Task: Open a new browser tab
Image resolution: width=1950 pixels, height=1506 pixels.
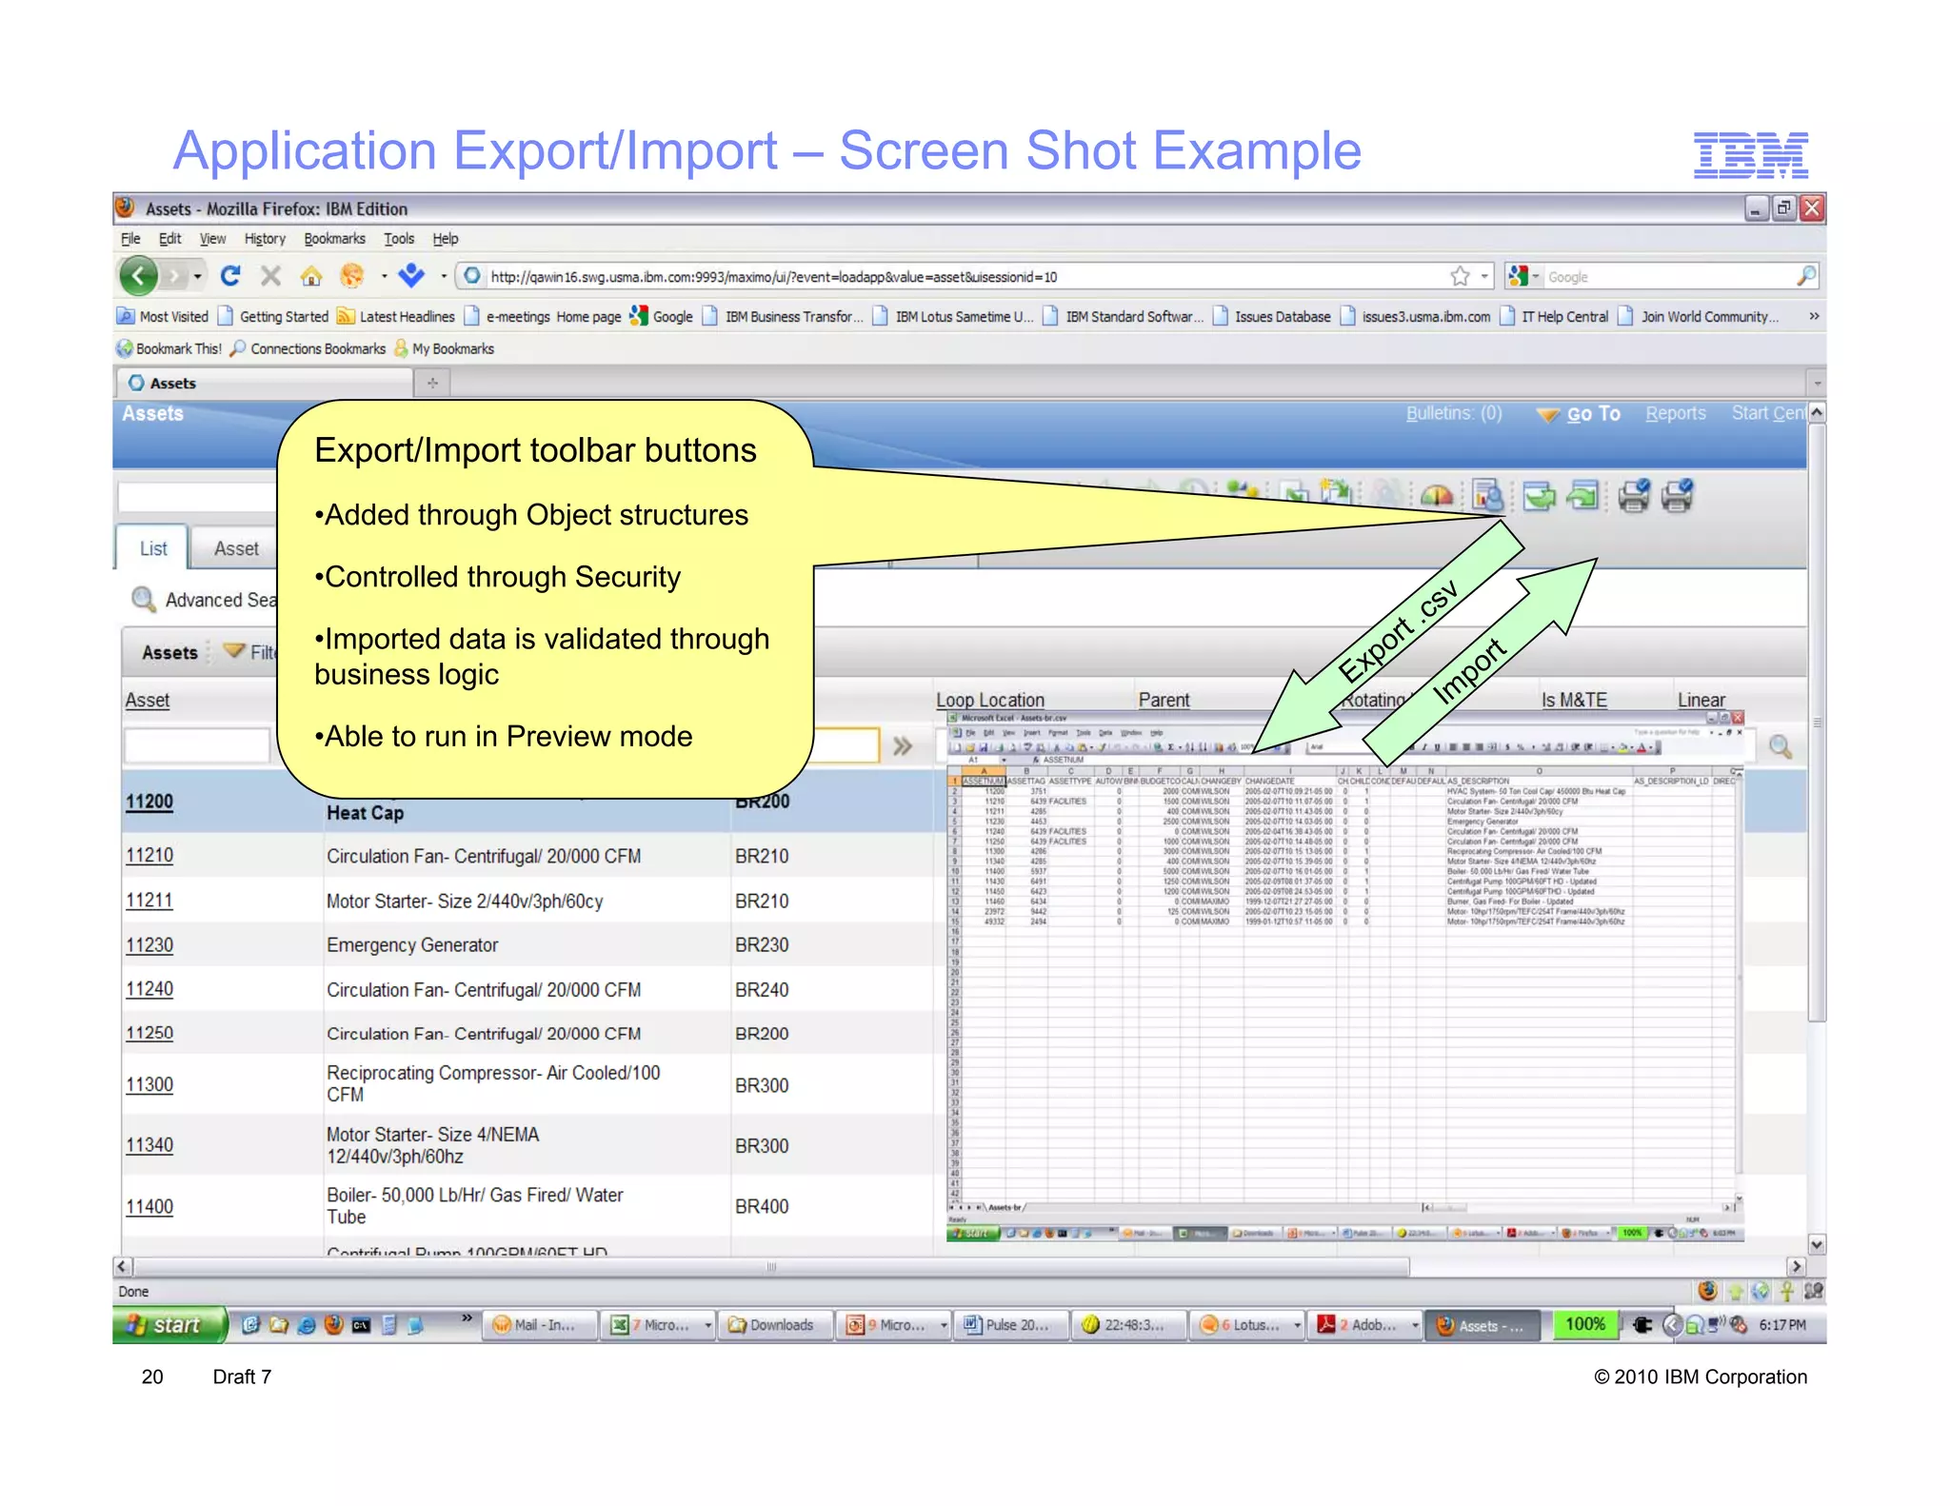Action: 432,383
